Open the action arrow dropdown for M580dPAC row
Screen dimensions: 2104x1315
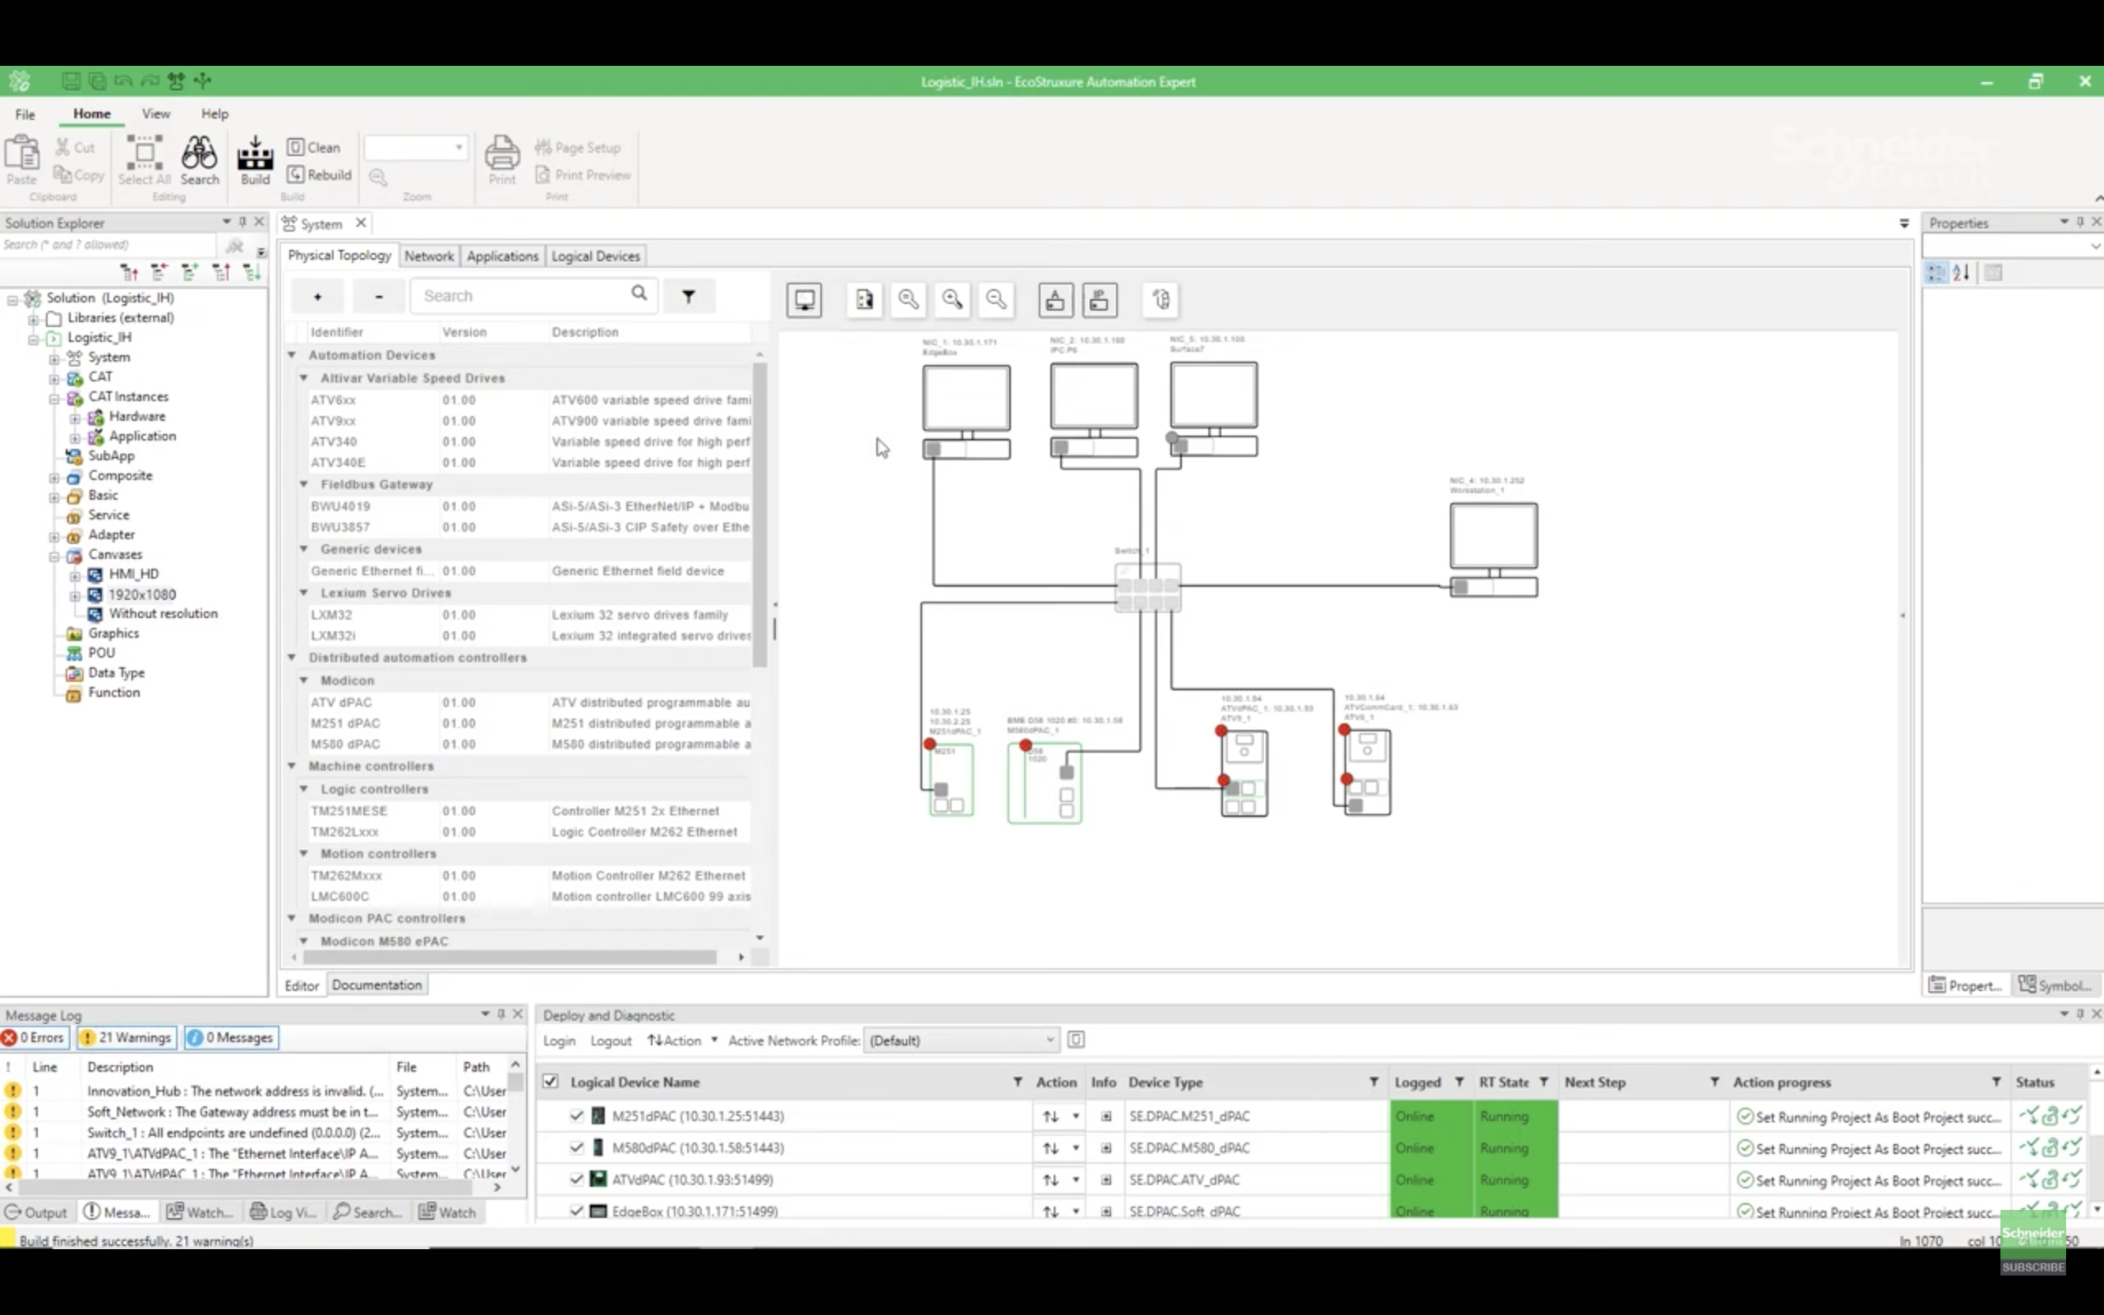[x=1076, y=1148]
